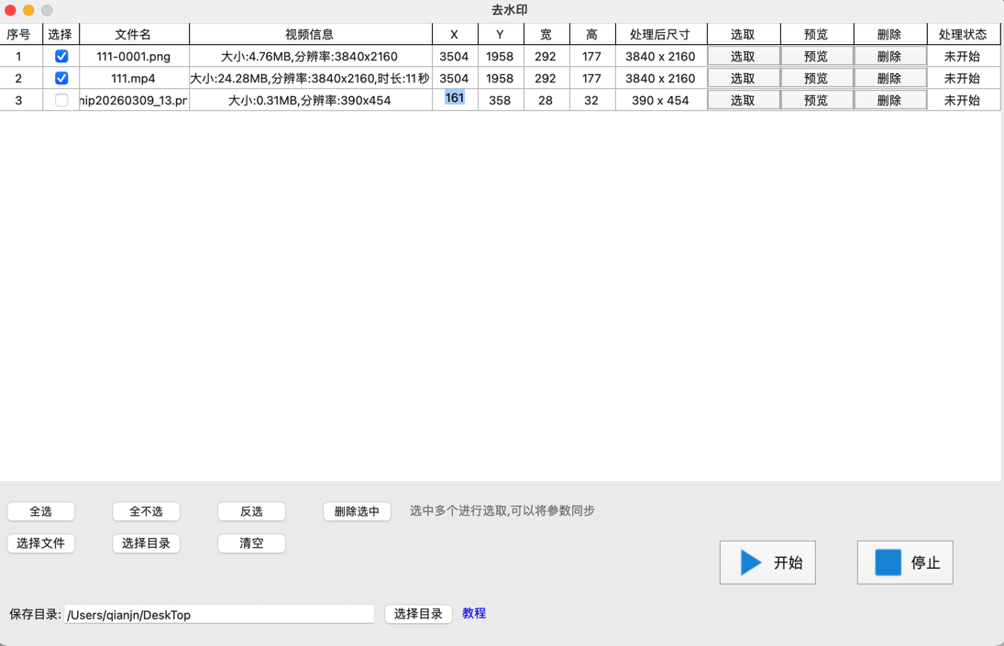Viewport: 1004px width, 646px height.
Task: Click 删除选中 to remove selected files
Action: pos(357,511)
